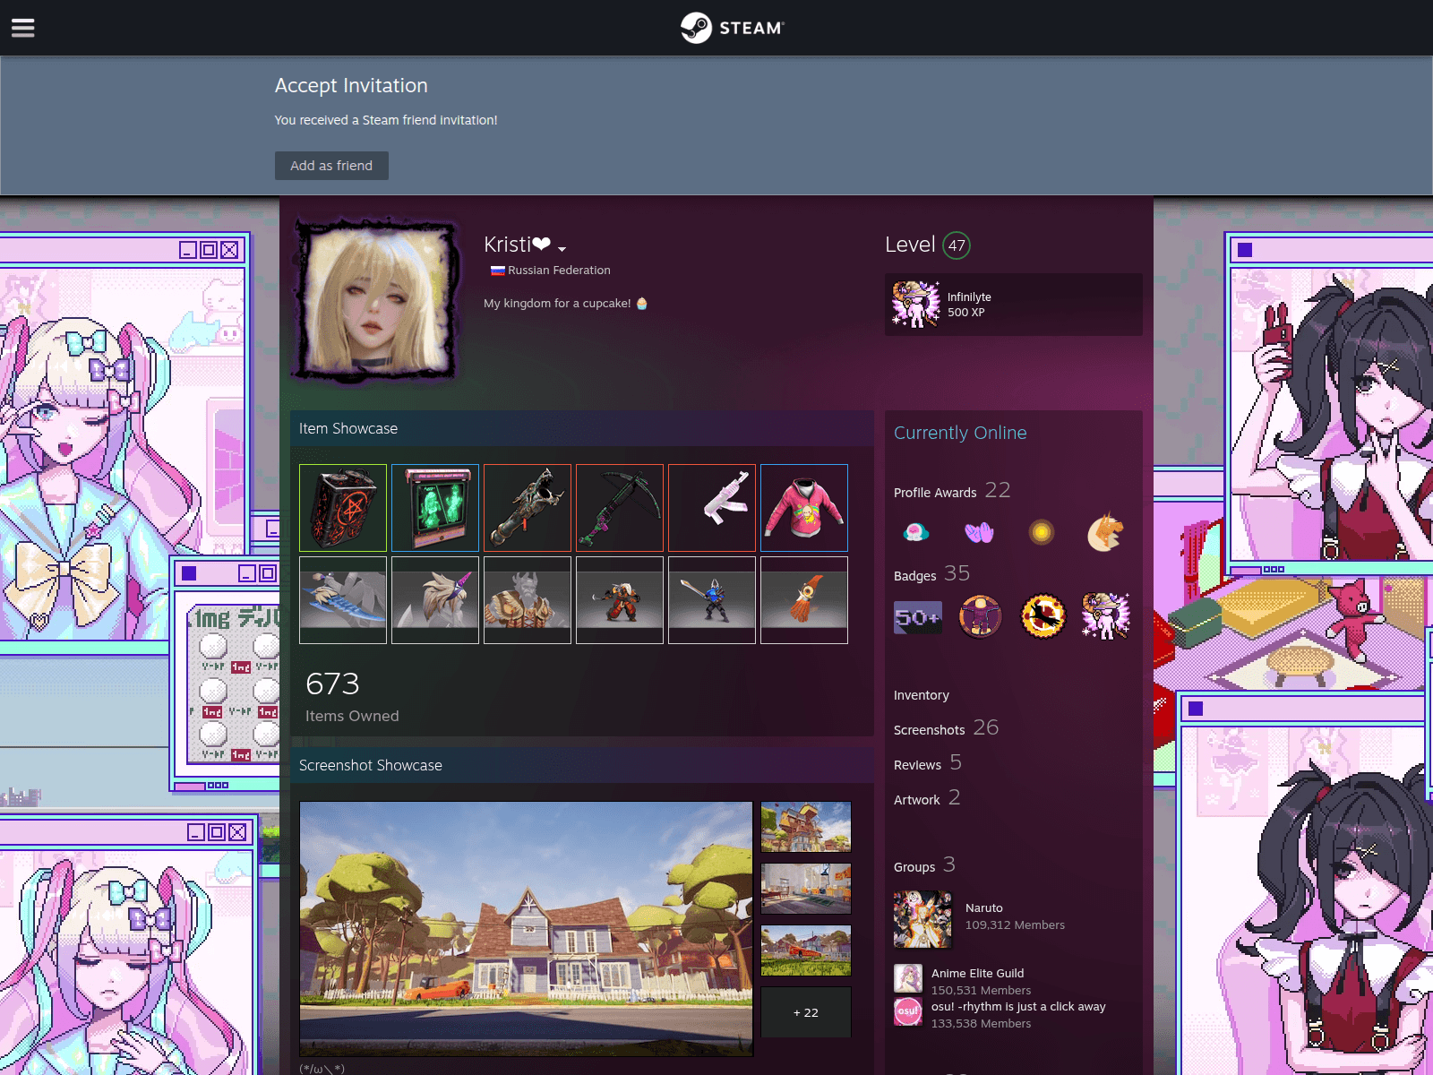The image size is (1433, 1075).
Task: Open Kristi's profile avatar image
Action: [376, 301]
